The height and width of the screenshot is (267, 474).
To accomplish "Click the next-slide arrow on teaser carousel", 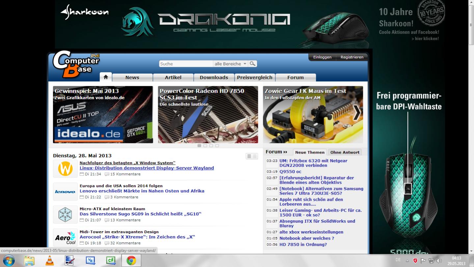I will [357, 113].
